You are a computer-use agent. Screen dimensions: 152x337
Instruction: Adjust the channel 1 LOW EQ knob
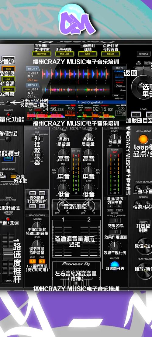coord(64,188)
